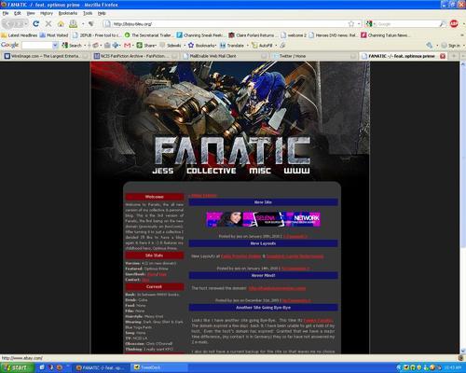Open the File menu
The width and height of the screenshot is (466, 373).
tap(6, 13)
